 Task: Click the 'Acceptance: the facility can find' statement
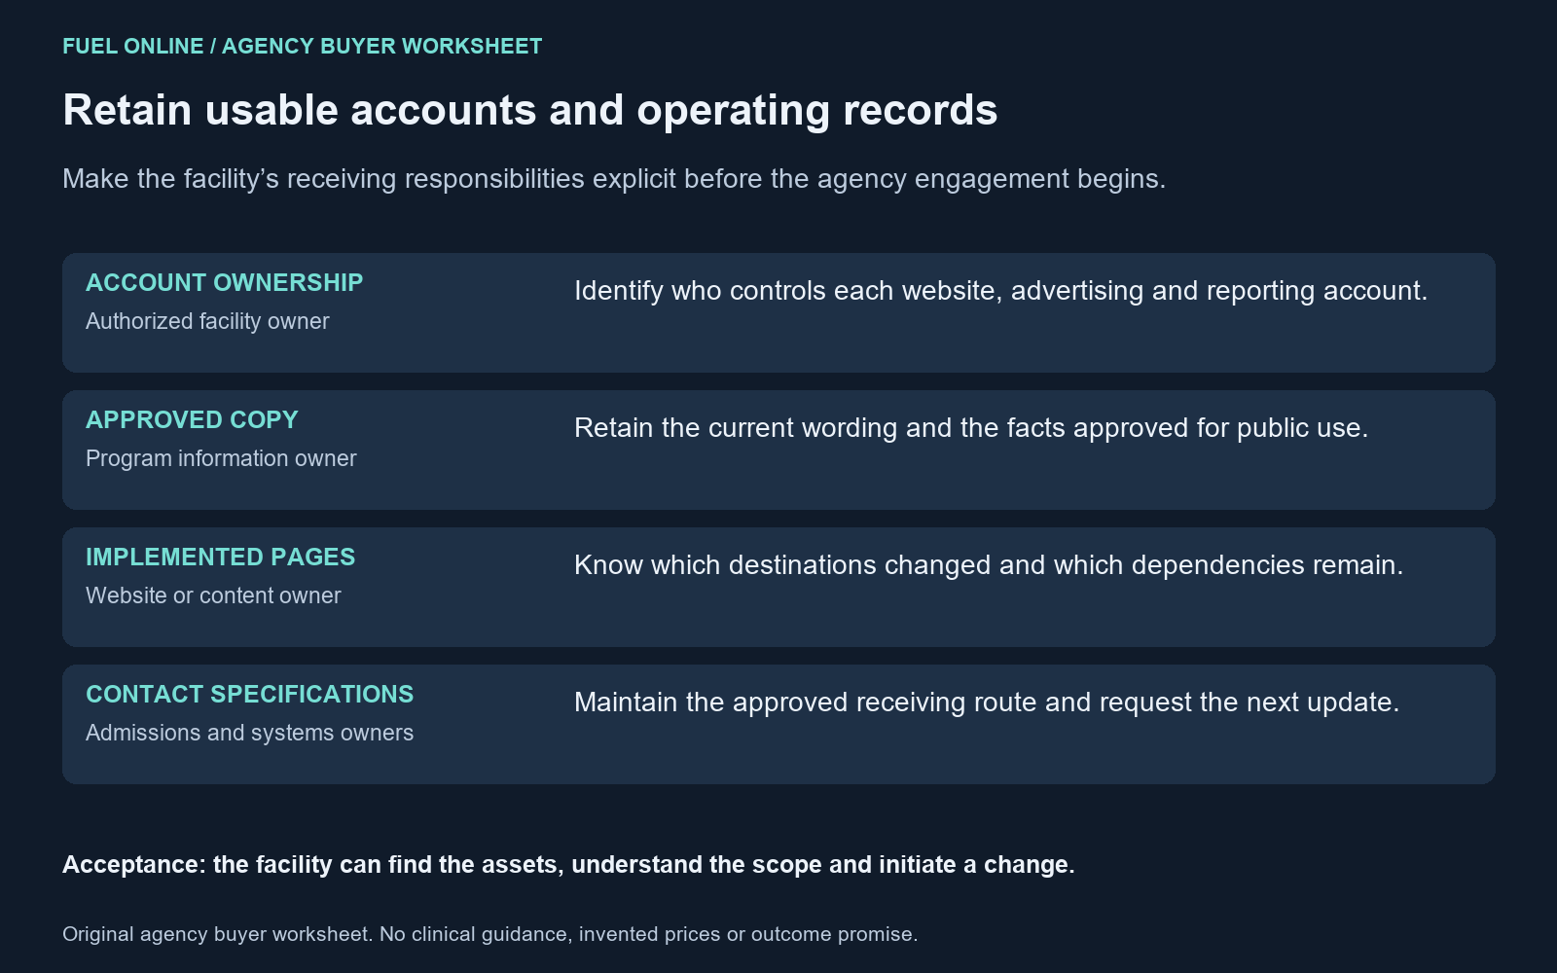click(568, 865)
